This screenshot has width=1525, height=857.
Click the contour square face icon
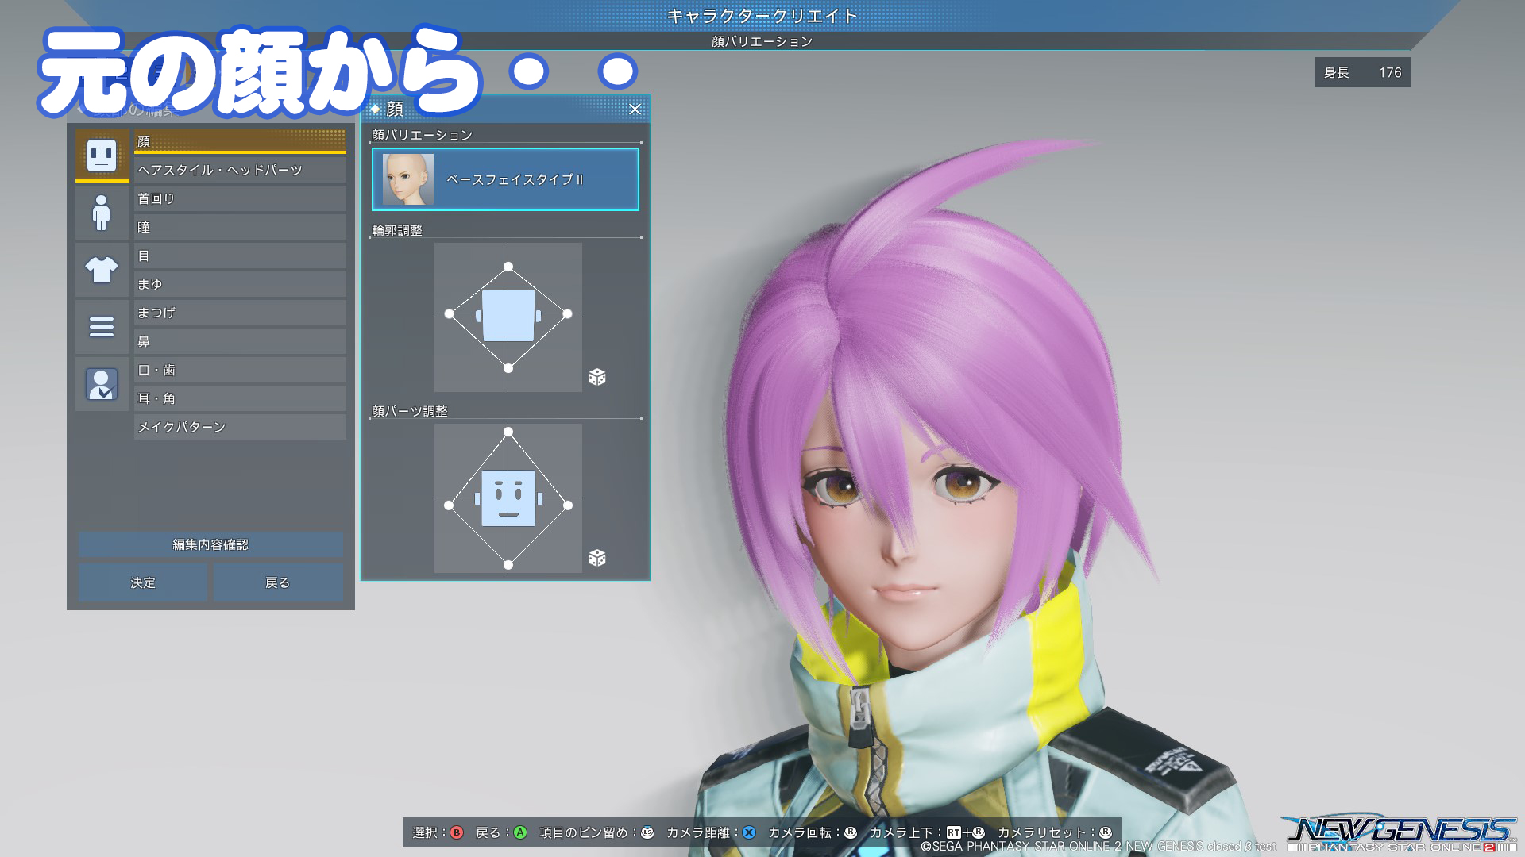coord(508,316)
